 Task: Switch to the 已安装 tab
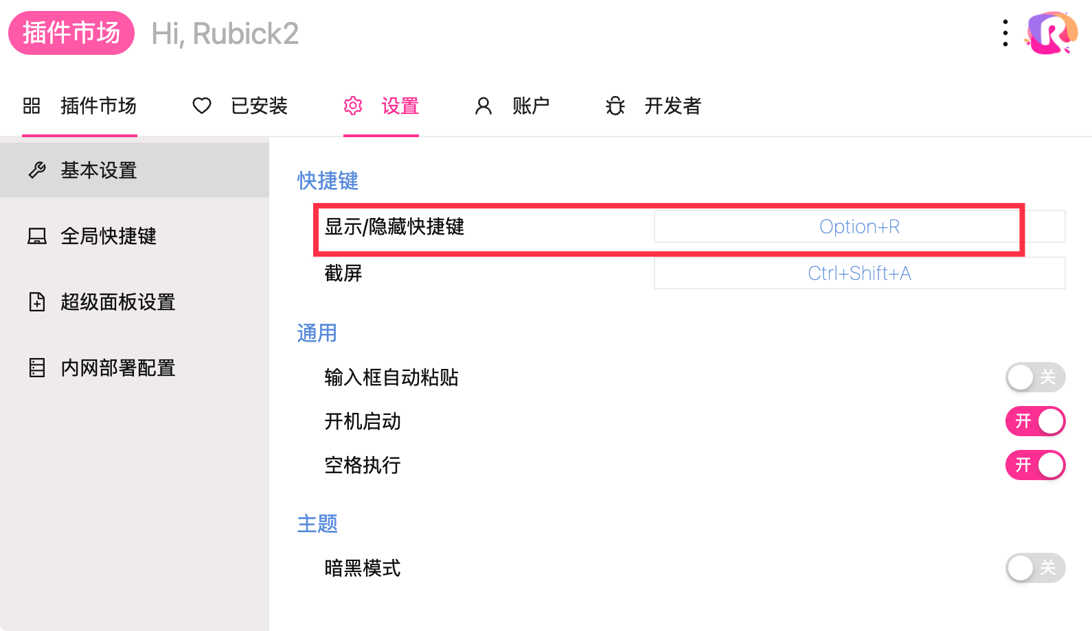point(259,106)
